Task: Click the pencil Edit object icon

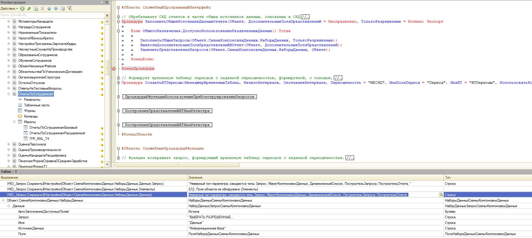Action: point(29,9)
